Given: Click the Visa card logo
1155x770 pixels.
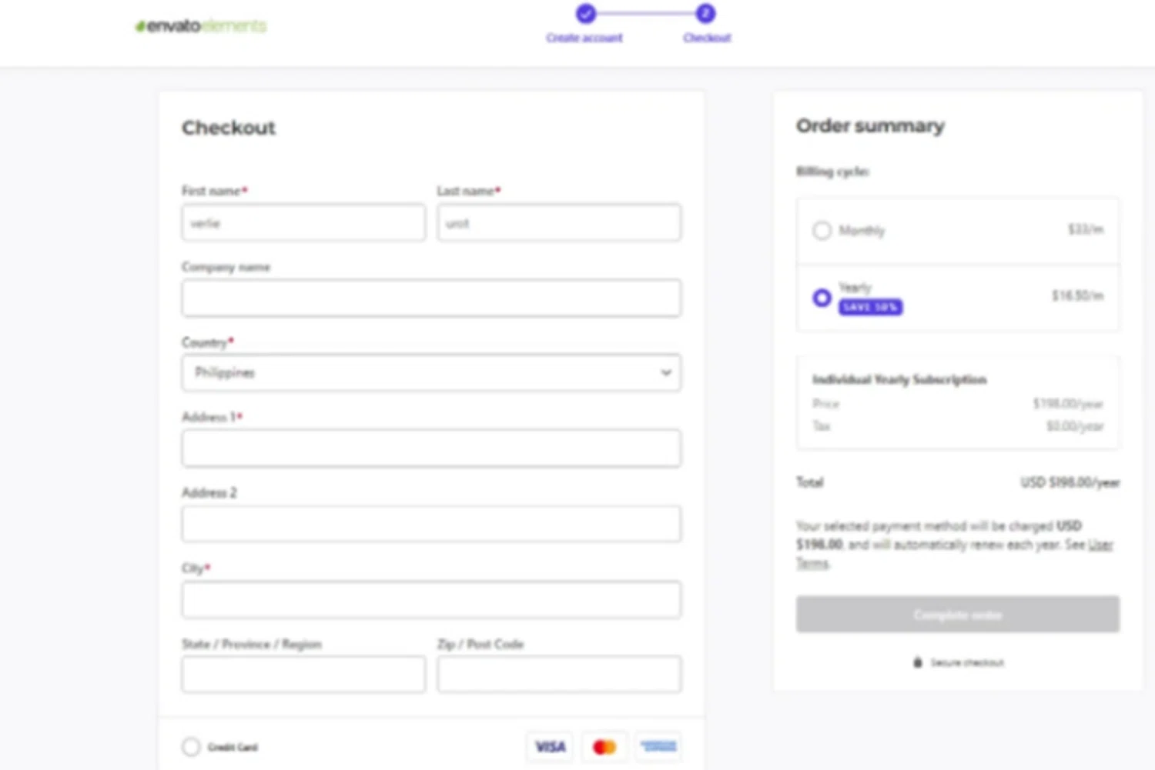Looking at the screenshot, I should pos(551,746).
